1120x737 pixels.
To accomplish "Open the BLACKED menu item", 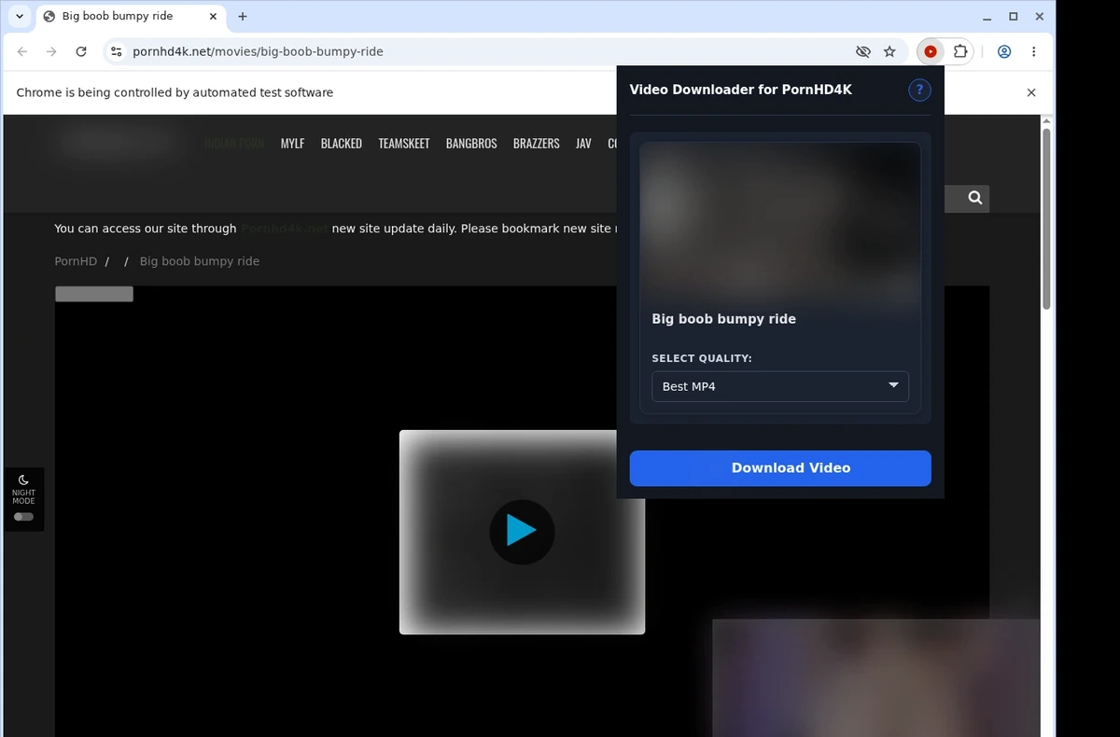I will [x=341, y=144].
